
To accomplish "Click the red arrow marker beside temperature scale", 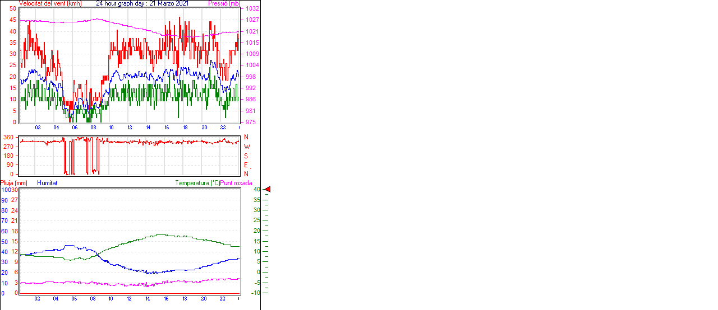I will tap(268, 190).
